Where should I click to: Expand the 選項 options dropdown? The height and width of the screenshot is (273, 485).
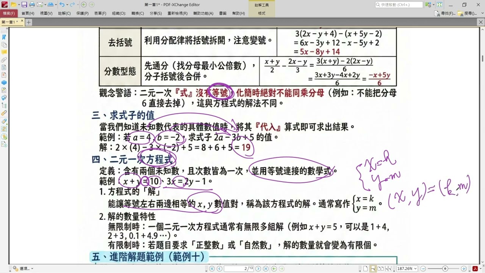click(32, 268)
